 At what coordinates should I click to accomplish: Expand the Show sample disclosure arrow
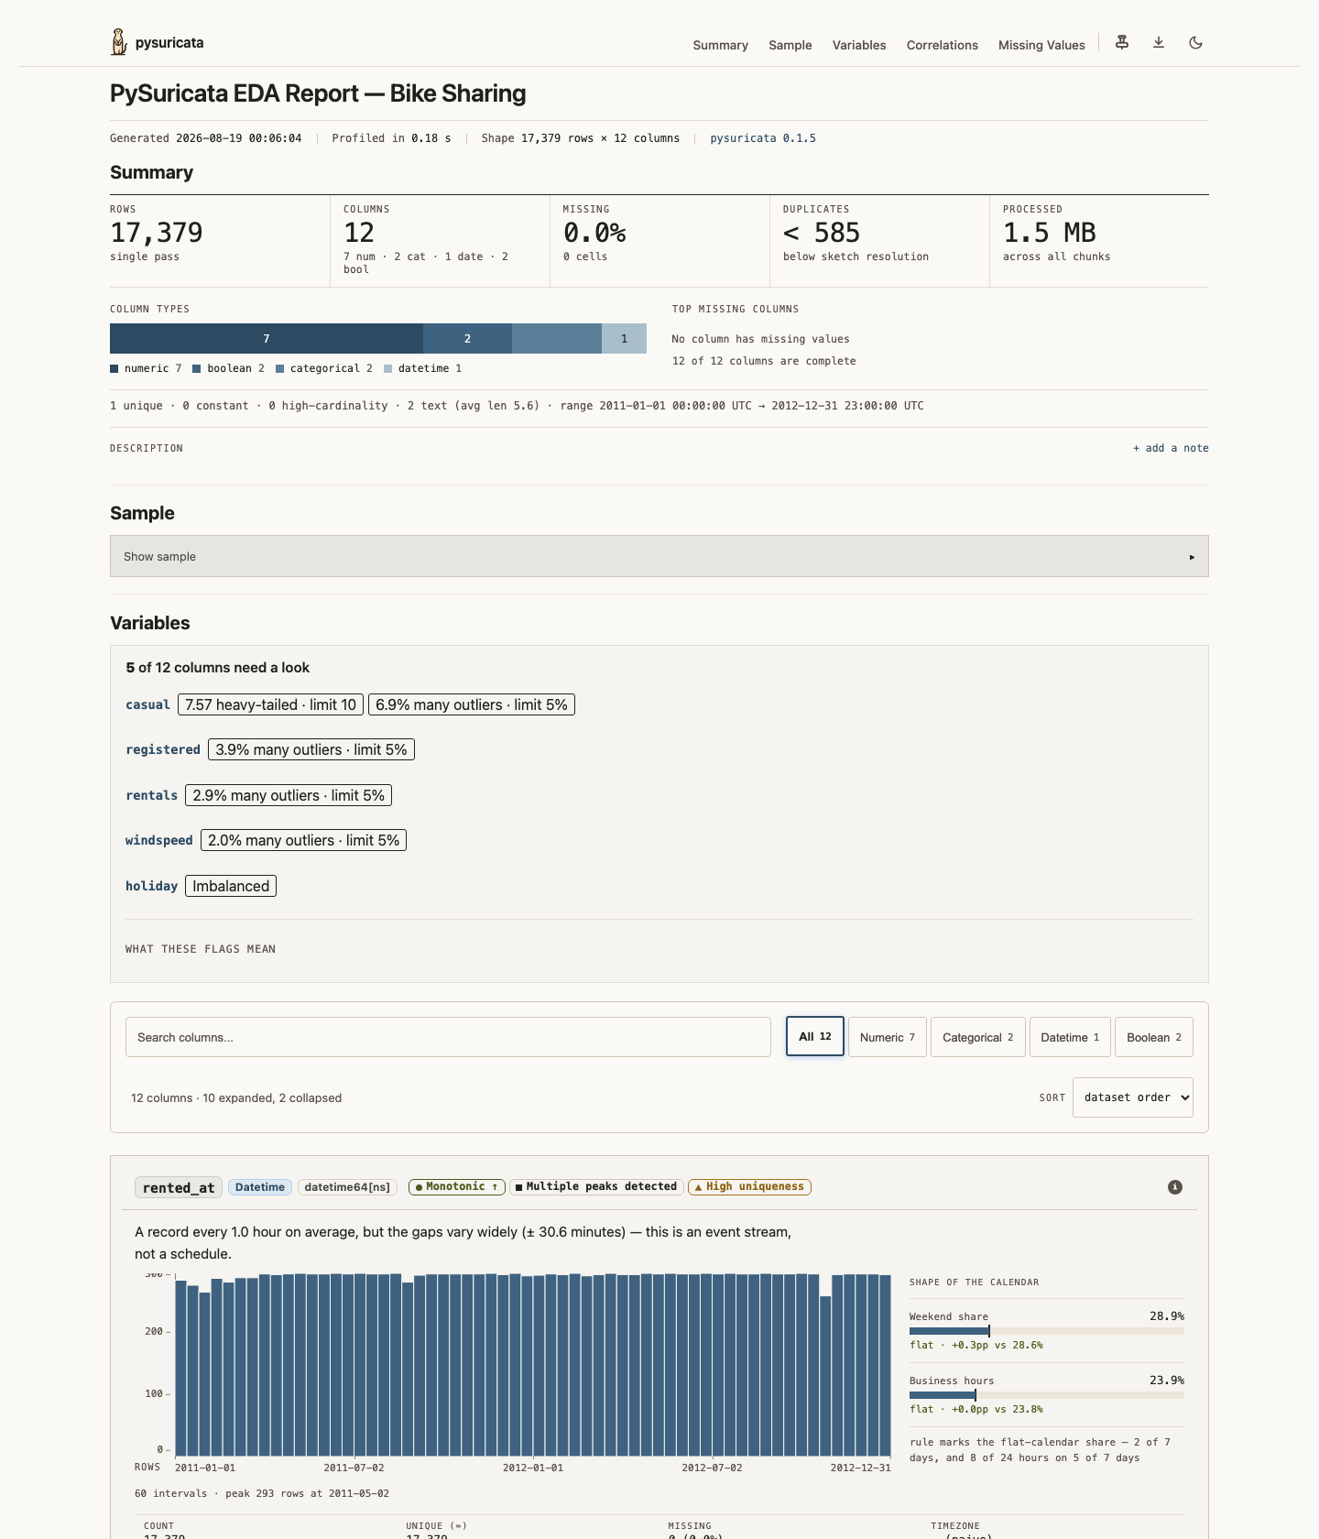pyautogui.click(x=1192, y=557)
